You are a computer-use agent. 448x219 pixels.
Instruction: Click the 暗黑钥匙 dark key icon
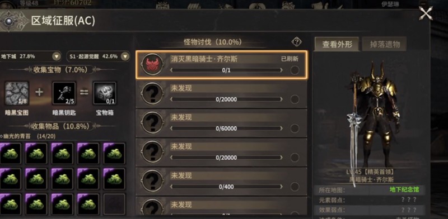(x=64, y=93)
